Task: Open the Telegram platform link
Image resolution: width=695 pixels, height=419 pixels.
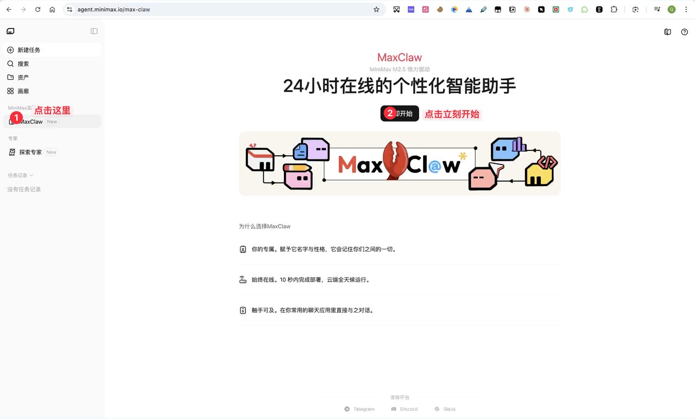Action: [x=359, y=409]
